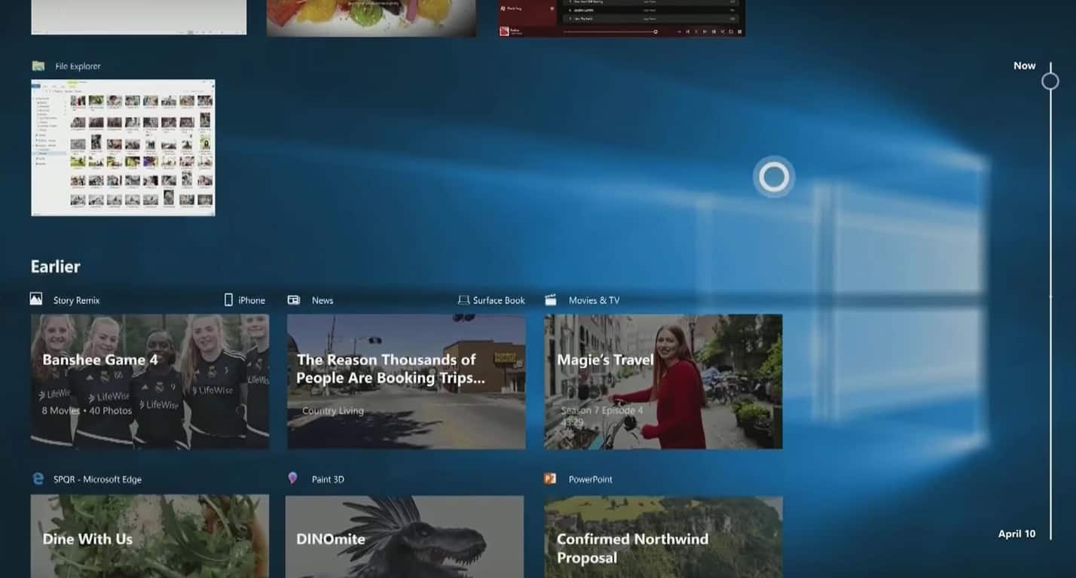Open the dark red music player thumbnail
Image resolution: width=1076 pixels, height=578 pixels.
pos(622,18)
